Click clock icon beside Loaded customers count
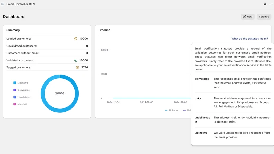 pyautogui.click(x=76, y=39)
